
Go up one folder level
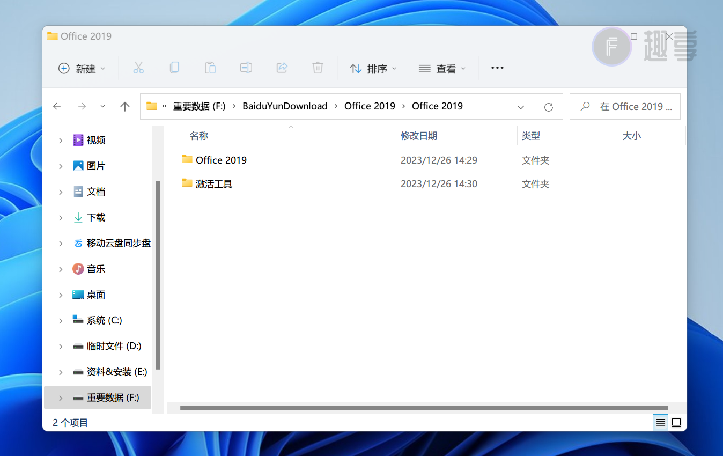(x=125, y=107)
